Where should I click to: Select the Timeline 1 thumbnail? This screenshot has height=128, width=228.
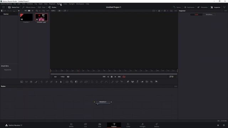(x=26, y=17)
